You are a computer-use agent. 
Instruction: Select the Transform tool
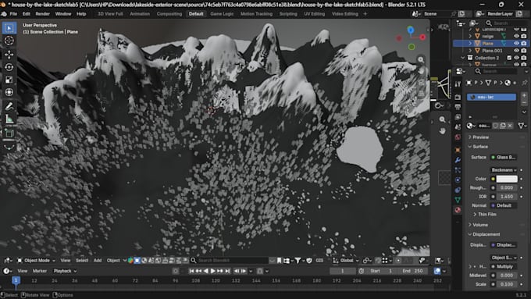(9, 92)
